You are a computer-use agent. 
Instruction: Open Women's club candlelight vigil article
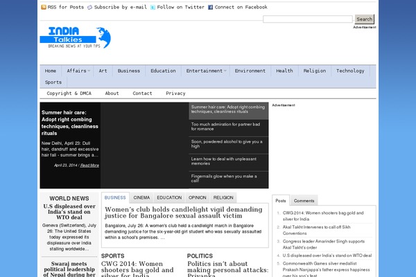(184, 213)
